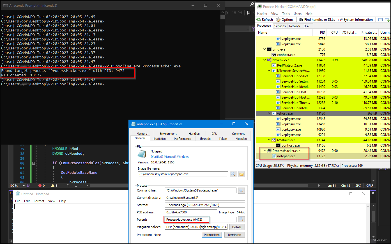The height and width of the screenshot is (244, 391).
Task: Click notepad.exe icon in process tree
Action: click(x=274, y=156)
